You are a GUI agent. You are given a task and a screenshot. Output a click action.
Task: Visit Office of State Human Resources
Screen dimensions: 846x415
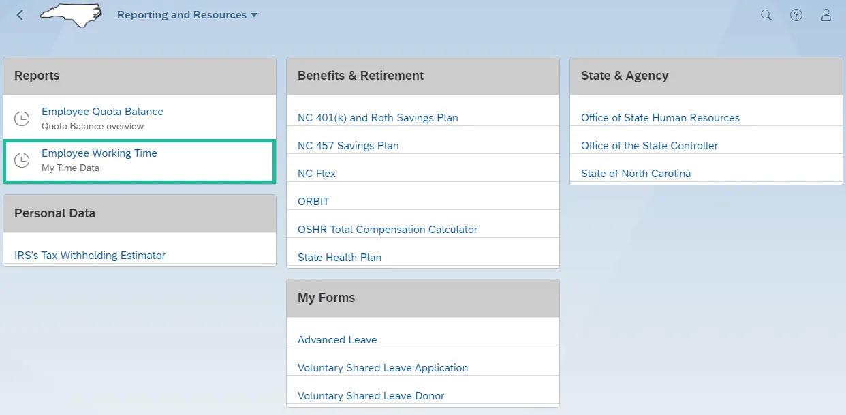coord(660,118)
